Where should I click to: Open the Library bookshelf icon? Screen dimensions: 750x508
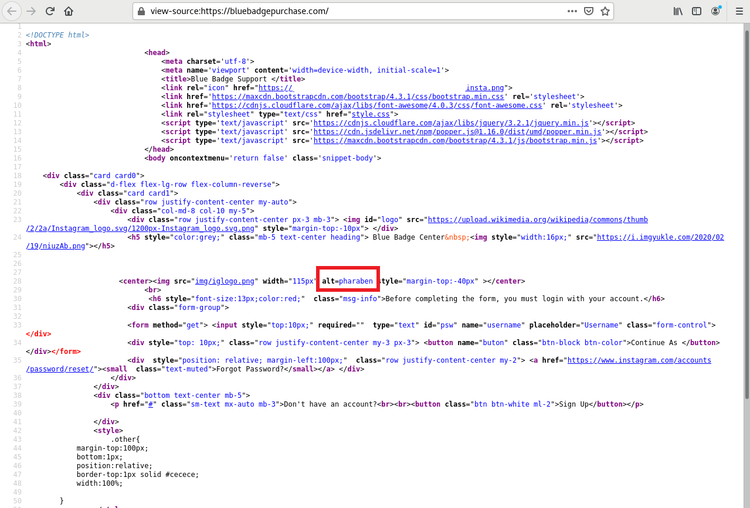pyautogui.click(x=678, y=11)
